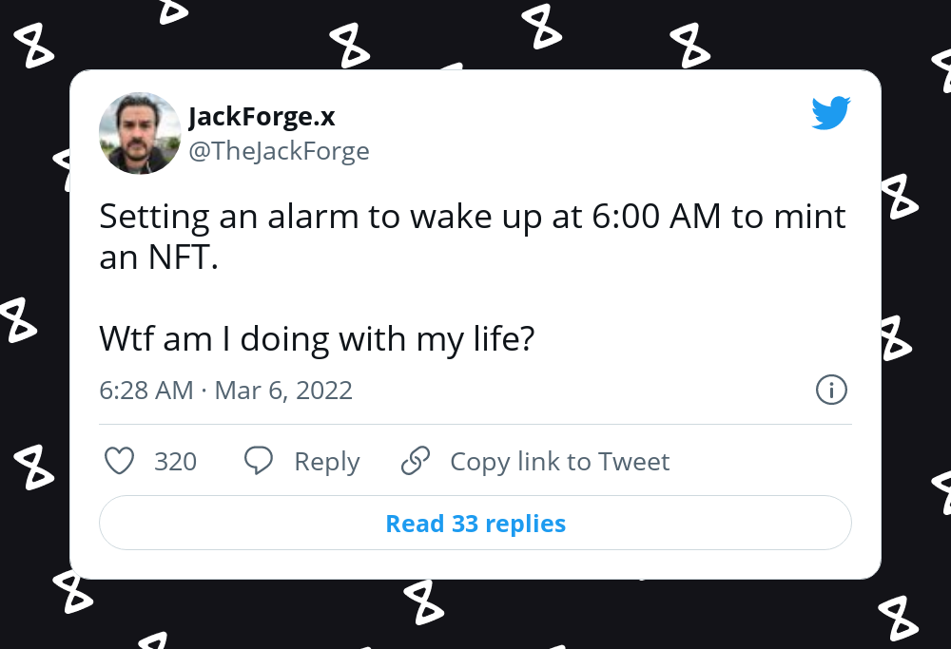Click the chain-link copy icon
Screen dimensions: 951x649
pos(415,461)
